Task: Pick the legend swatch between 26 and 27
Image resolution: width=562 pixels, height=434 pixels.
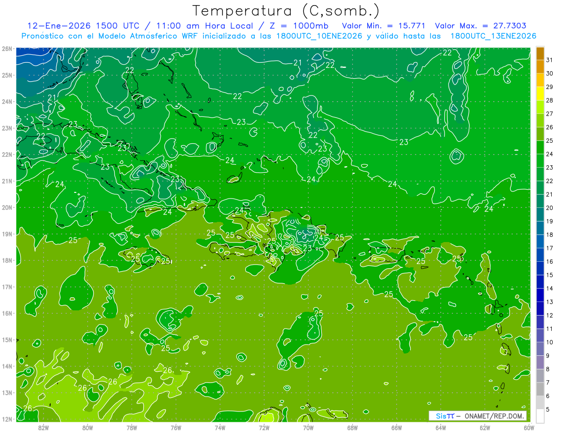Action: coord(540,120)
